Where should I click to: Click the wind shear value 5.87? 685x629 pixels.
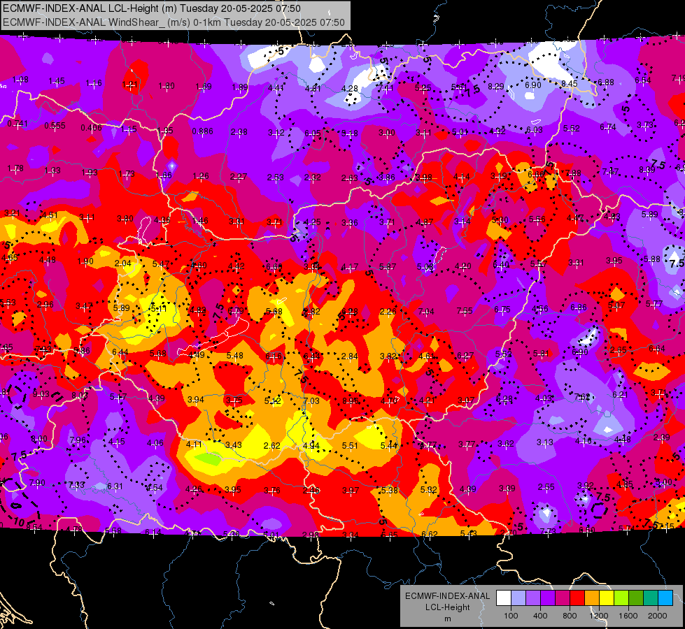(x=388, y=266)
